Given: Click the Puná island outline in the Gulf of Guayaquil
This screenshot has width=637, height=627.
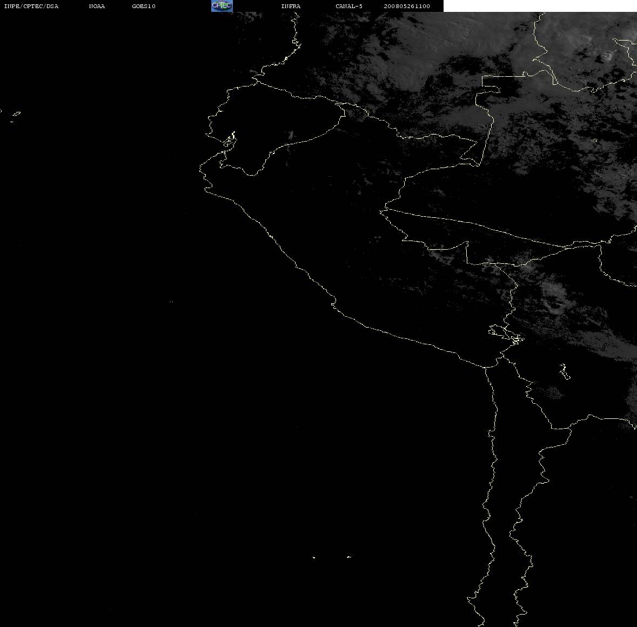Looking at the screenshot, I should pos(230,139).
